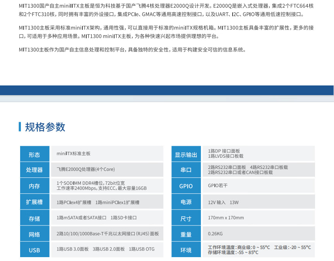Viewport: 334px width, 261px height.
Task: Select the 形态 label cell
Action: tap(35, 154)
